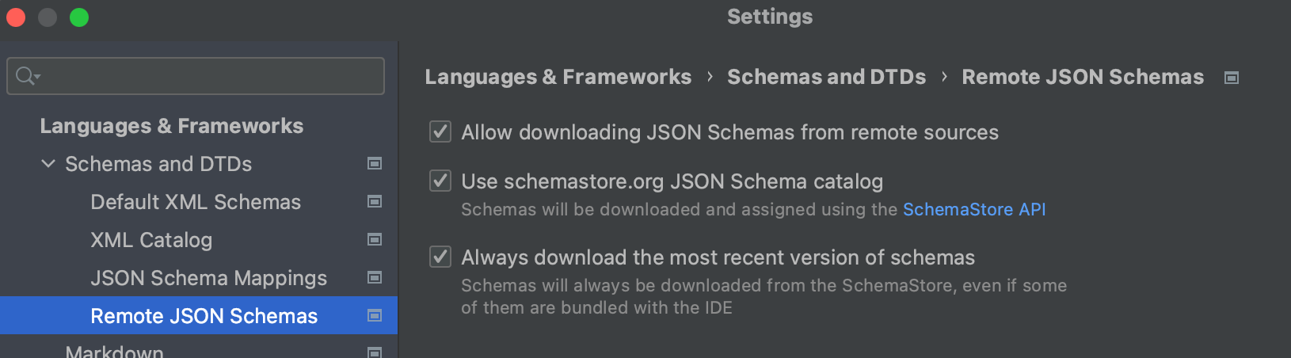
Task: Collapse the Schemas and DTDs tree node
Action: tap(48, 164)
